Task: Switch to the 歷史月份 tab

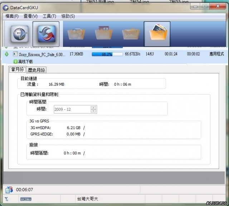Action: click(x=36, y=70)
